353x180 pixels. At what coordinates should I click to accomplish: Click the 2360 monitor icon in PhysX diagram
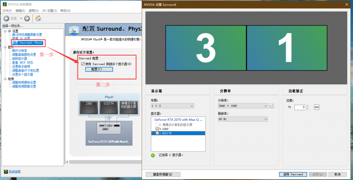pos(89,107)
